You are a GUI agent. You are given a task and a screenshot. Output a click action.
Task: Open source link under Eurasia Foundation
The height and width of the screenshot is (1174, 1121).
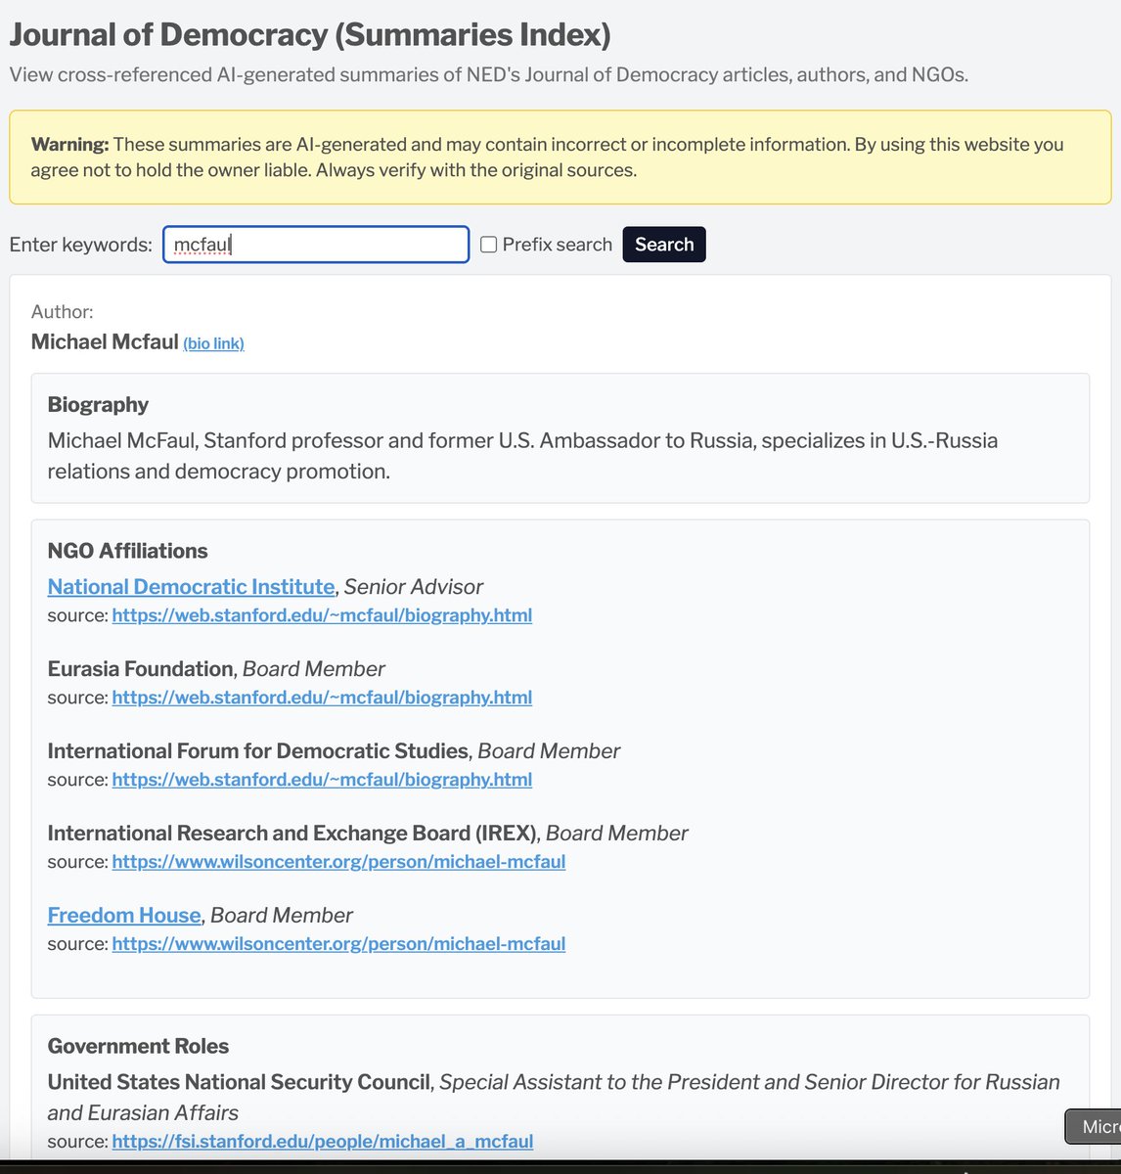click(x=322, y=698)
